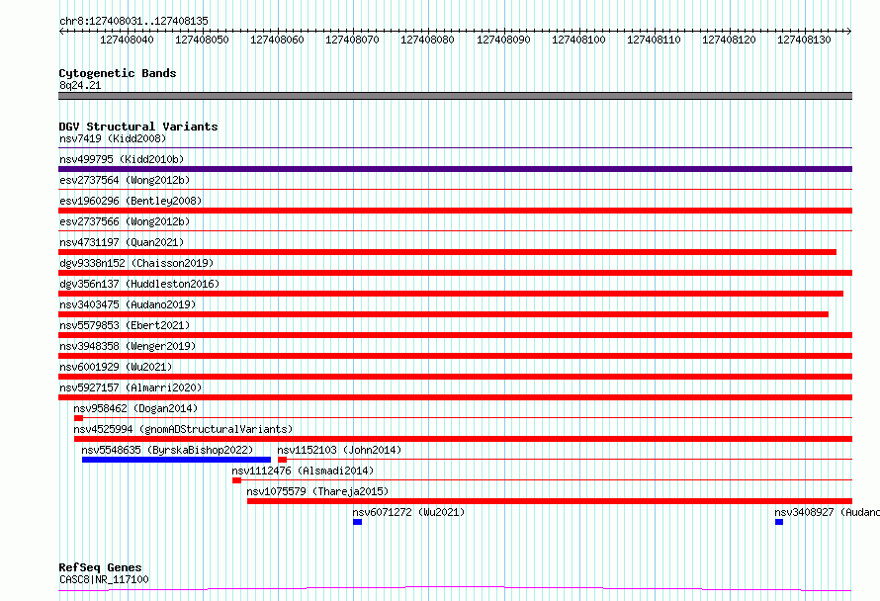Viewport: 880px width, 601px height.
Task: Click ruler position 127408130
Action: coord(804,40)
